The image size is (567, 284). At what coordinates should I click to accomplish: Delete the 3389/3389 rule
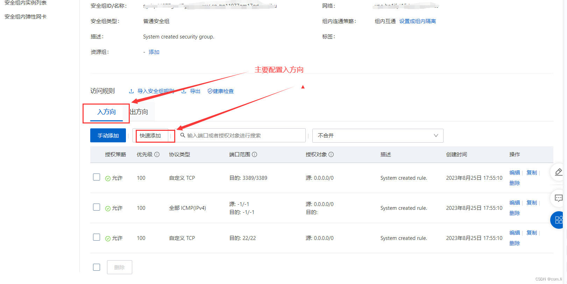tap(515, 183)
